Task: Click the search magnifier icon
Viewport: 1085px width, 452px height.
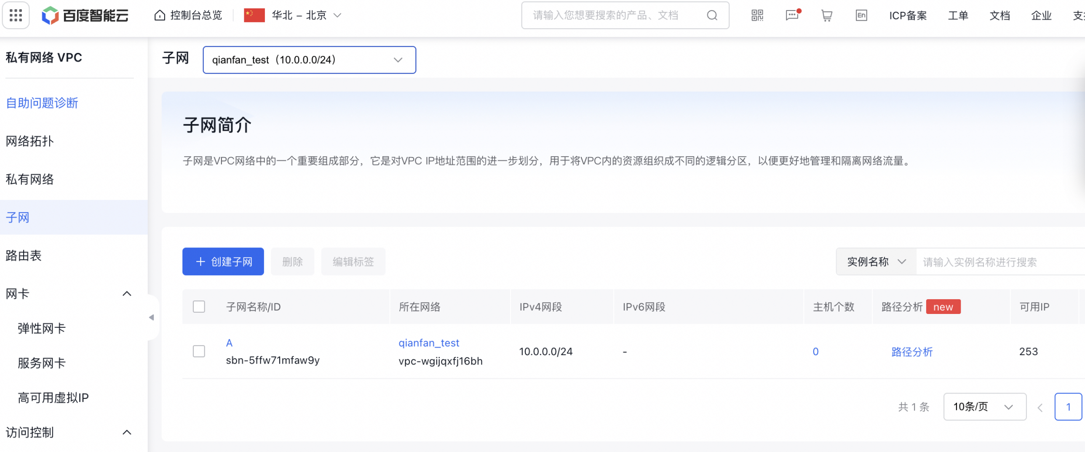Action: [x=712, y=16]
